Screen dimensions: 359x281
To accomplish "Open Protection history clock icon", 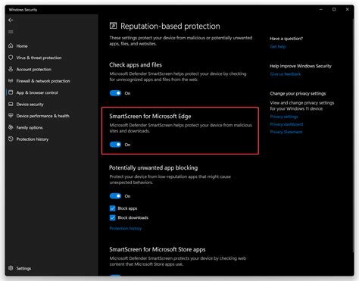I will tap(11, 139).
